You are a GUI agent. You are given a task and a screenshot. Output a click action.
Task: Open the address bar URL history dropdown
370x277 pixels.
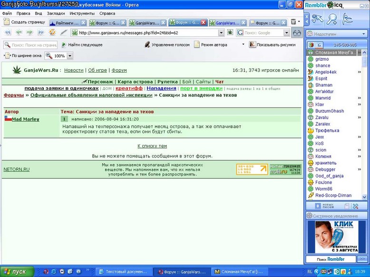click(221, 33)
